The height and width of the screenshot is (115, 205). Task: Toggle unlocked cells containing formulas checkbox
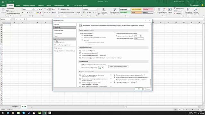pyautogui.click(x=115, y=77)
